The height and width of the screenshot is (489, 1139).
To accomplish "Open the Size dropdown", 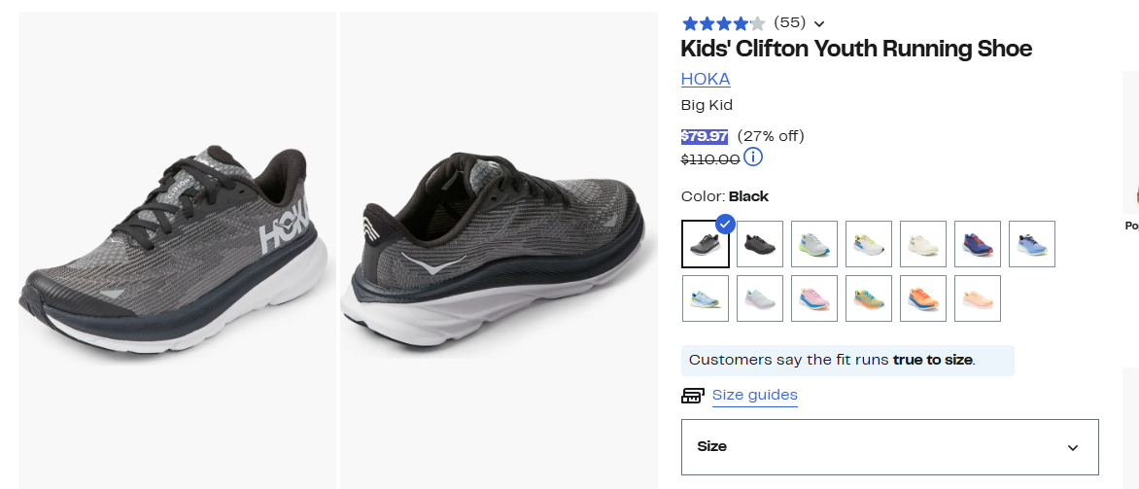I will coord(889,447).
